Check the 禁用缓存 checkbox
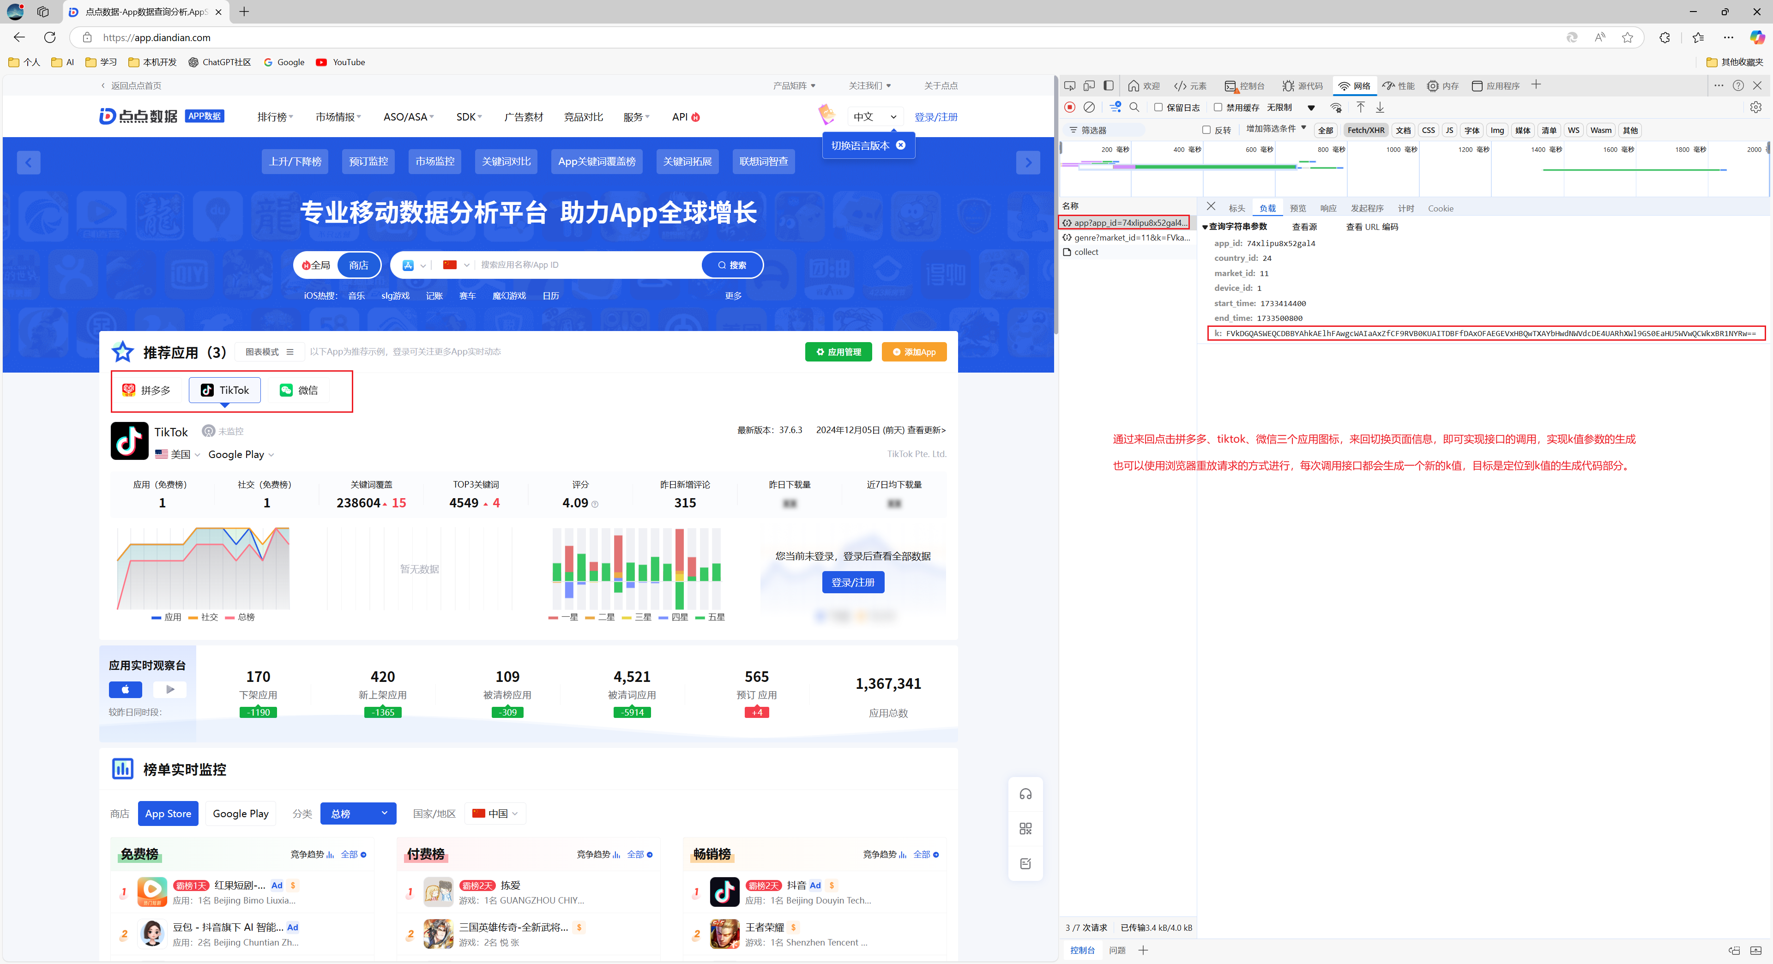 point(1218,107)
